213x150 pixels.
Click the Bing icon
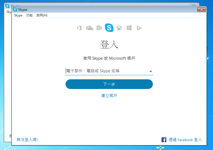point(139,28)
